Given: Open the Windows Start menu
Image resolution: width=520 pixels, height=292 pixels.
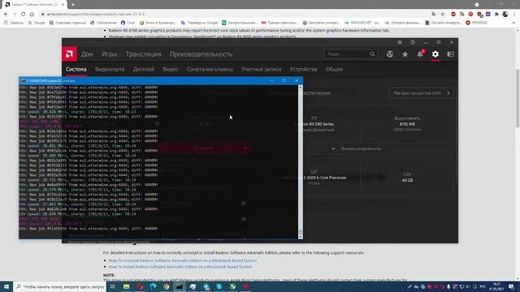Looking at the screenshot, I should coord(6,286).
